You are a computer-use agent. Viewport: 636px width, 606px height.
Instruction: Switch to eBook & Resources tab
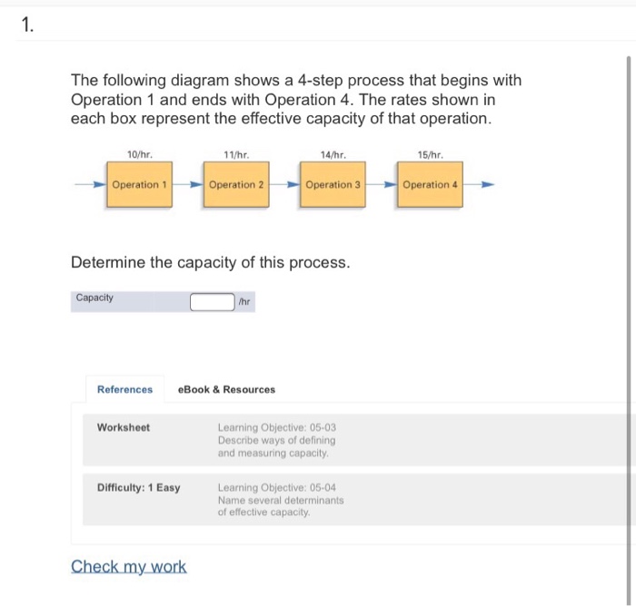[x=226, y=389]
